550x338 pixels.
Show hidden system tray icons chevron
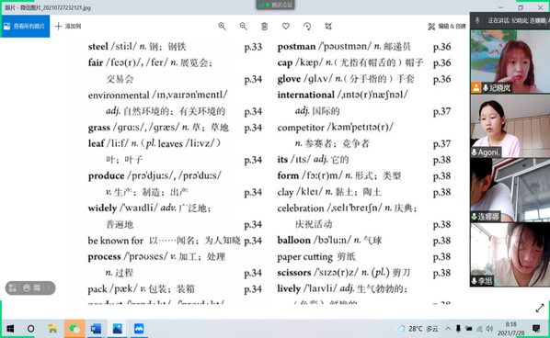pyautogui.click(x=448, y=329)
